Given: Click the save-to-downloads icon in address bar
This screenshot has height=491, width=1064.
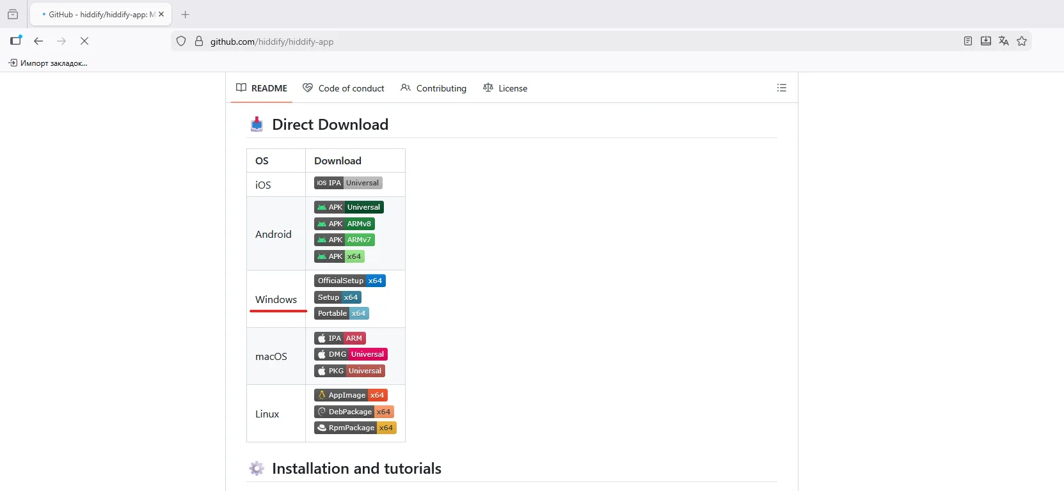Looking at the screenshot, I should click(x=985, y=41).
